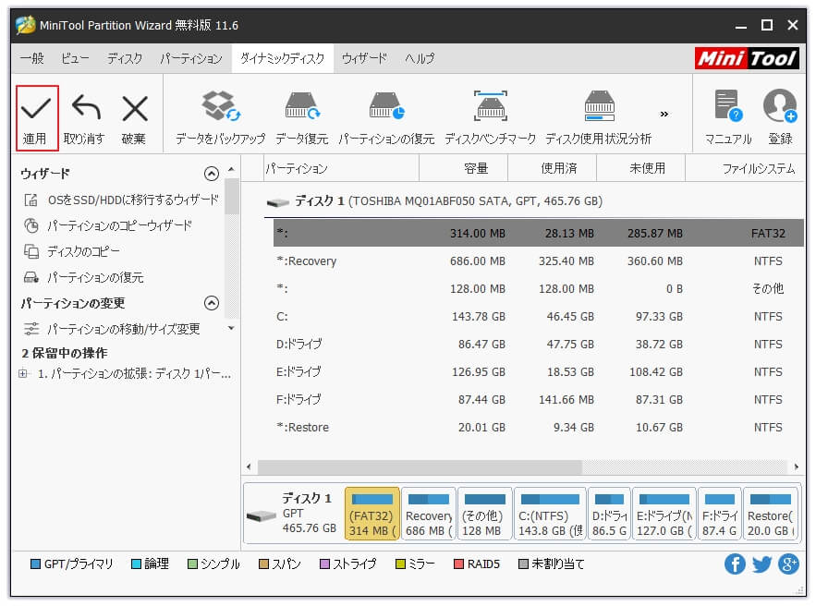This screenshot has height=606, width=816.
Task: Show more toolbar items via » chevron
Action: [x=664, y=114]
